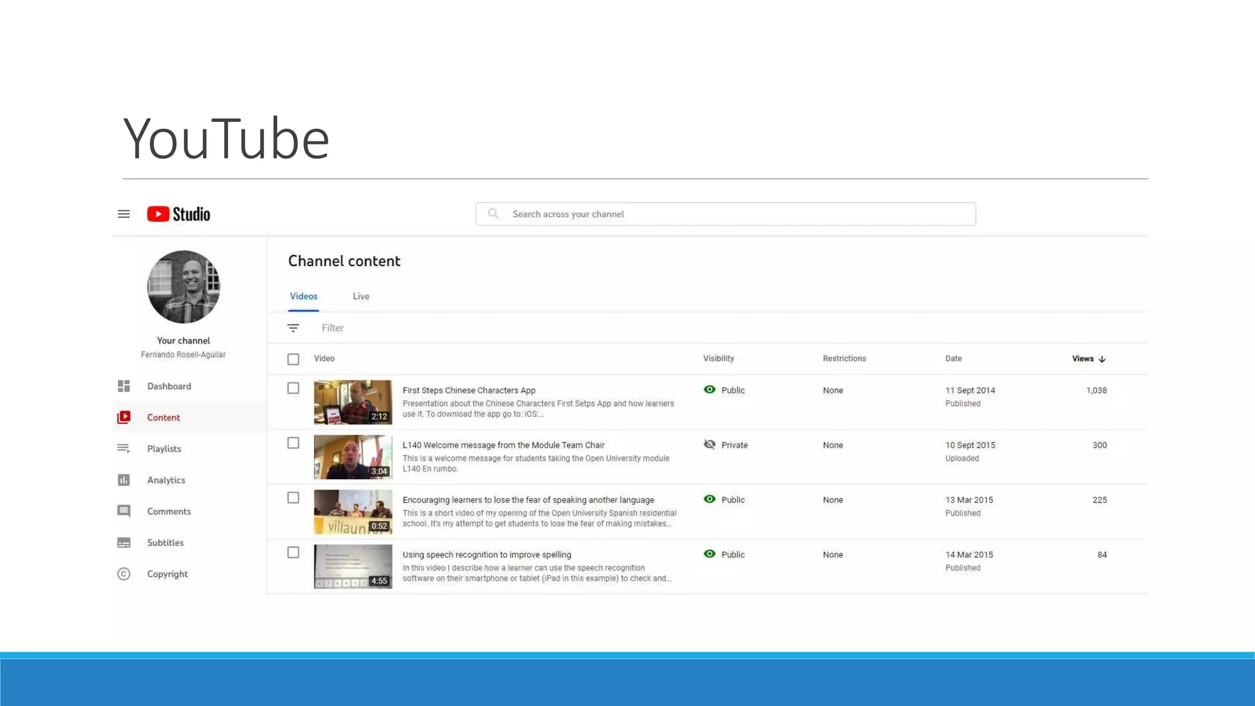Open Private visibility for L140 video
The image size is (1255, 706).
[726, 445]
